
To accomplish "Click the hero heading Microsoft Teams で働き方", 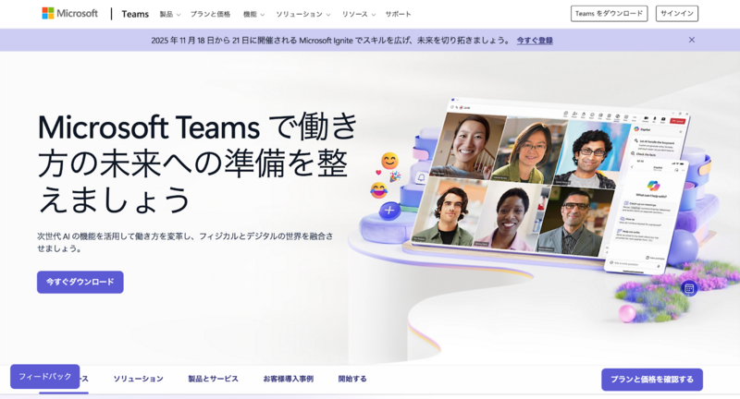I will coord(197,163).
